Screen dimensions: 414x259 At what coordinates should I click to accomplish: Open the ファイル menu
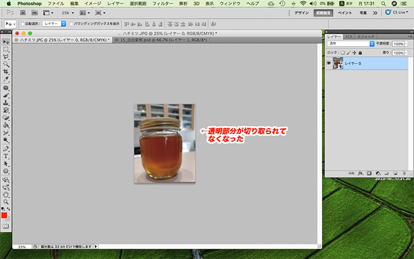click(x=56, y=3)
